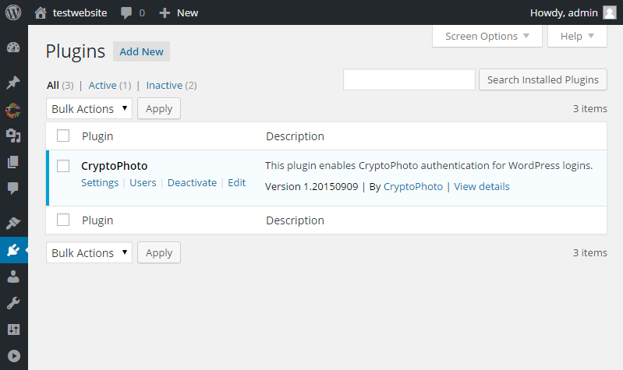Open the bottom Bulk Actions dropdown

pyautogui.click(x=89, y=252)
